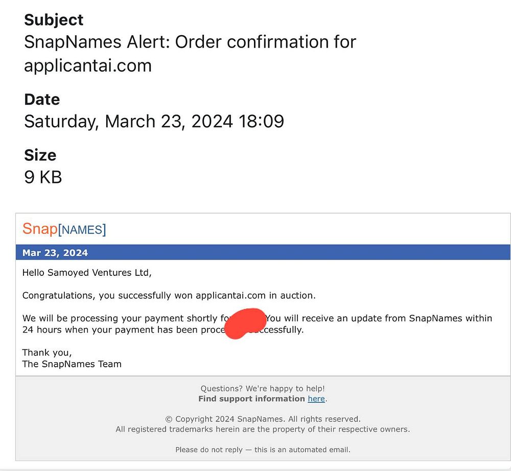
Task: Click the 'Questions? We're happy to help!' text
Action: coord(263,388)
